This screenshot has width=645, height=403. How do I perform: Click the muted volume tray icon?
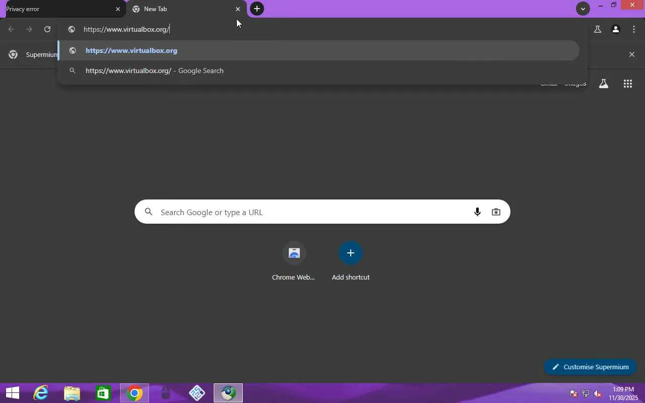598,393
